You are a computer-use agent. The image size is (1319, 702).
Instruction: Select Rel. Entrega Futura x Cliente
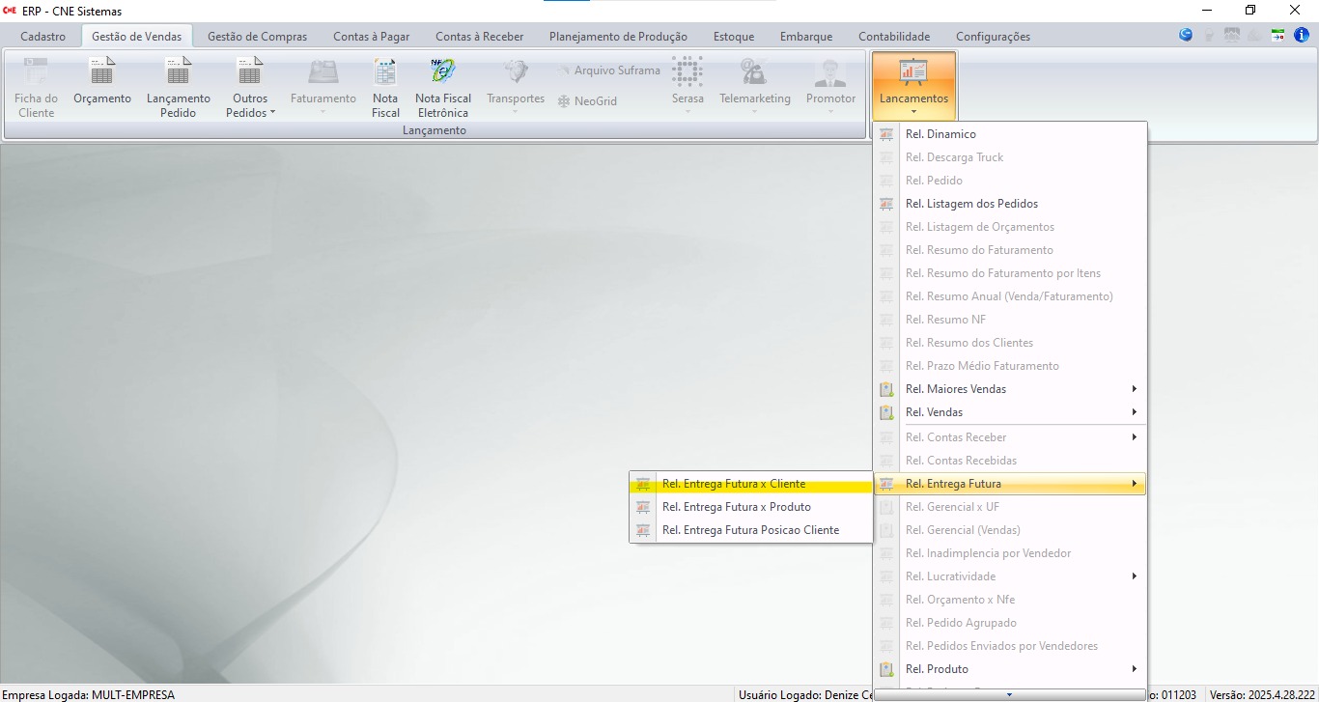pos(734,484)
